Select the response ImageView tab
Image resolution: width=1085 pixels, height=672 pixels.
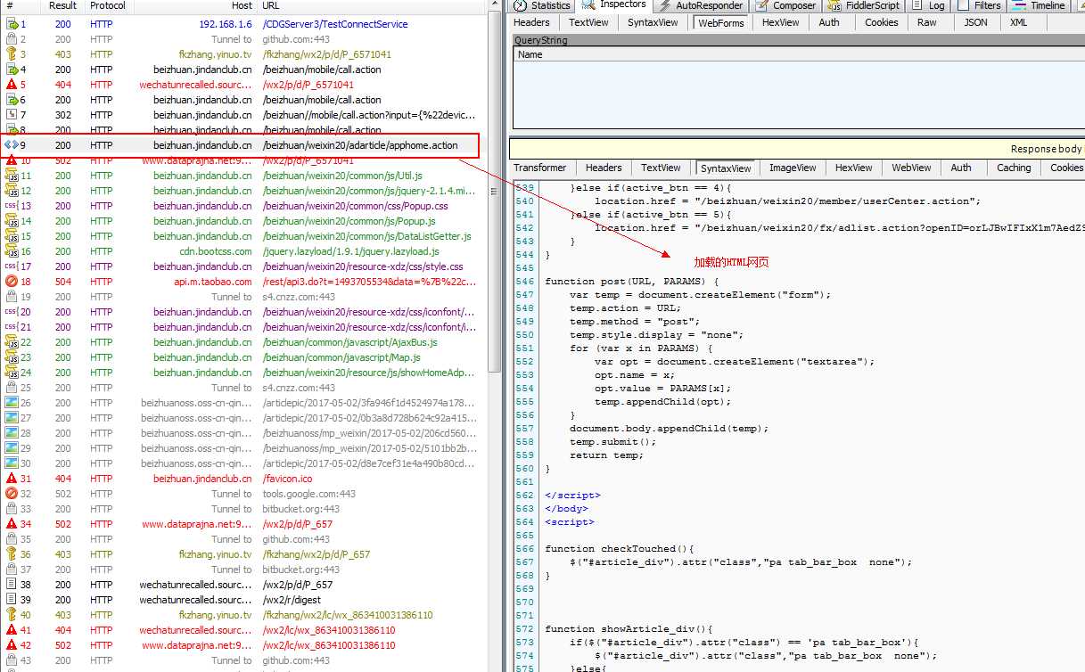coord(793,168)
